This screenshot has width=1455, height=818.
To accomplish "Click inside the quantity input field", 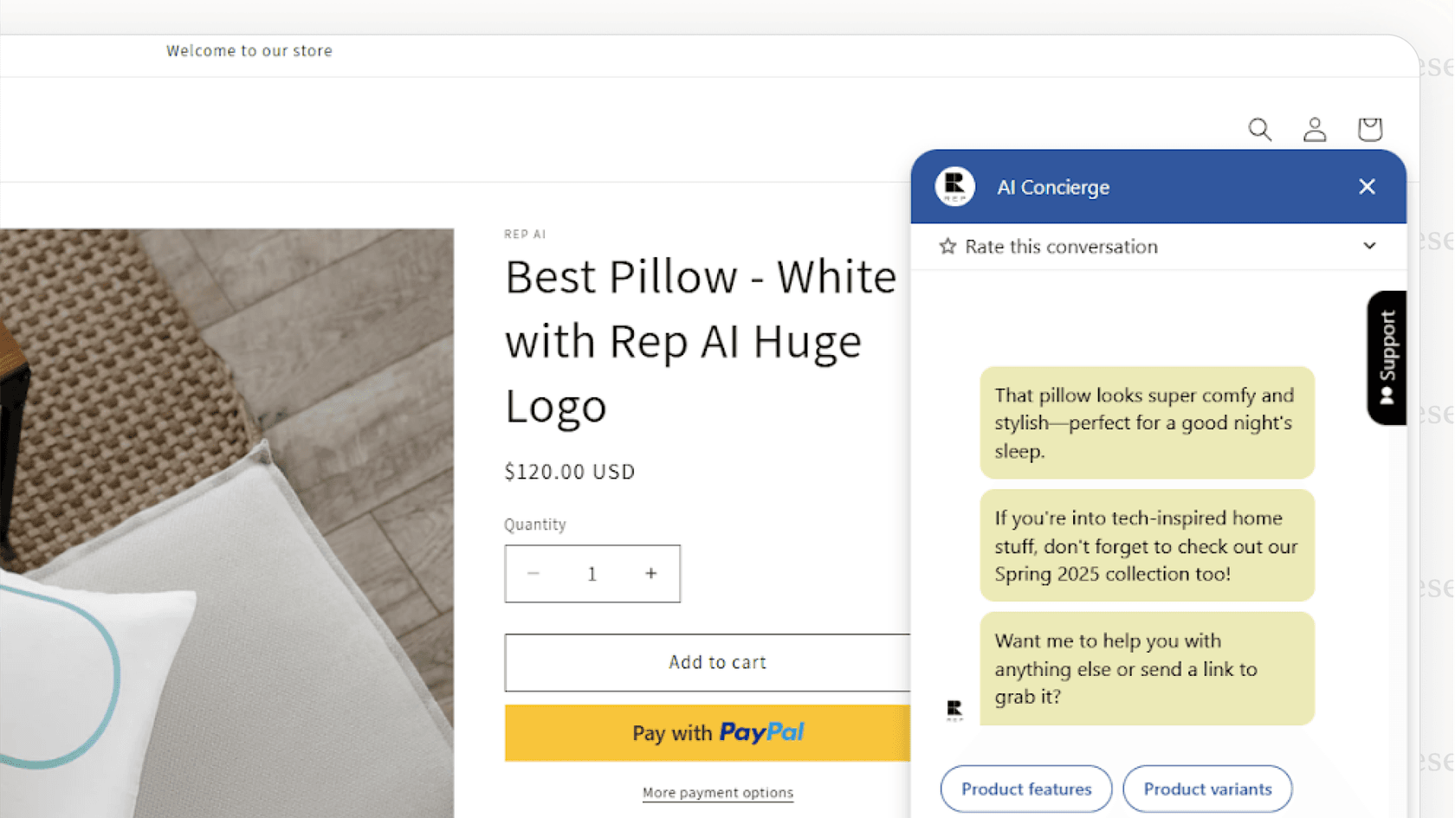I will click(x=592, y=573).
